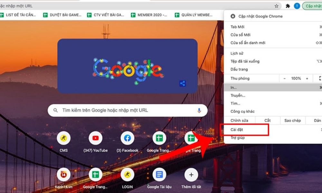Expand Trợ giúp help submenu

tap(273, 138)
